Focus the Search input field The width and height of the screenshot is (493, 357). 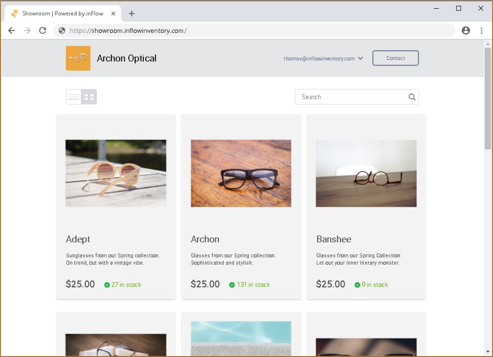(x=356, y=97)
